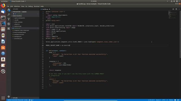Click the unsaved dot on handler.py tab
This screenshot has width=181, height=101.
tap(49, 9)
